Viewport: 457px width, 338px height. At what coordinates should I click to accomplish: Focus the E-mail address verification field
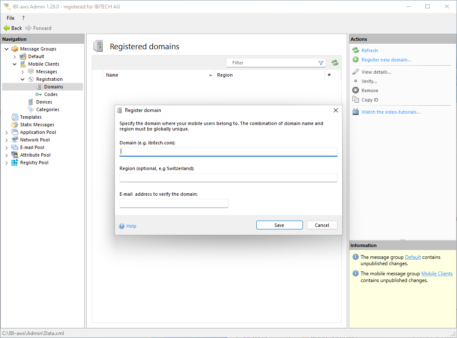point(174,203)
